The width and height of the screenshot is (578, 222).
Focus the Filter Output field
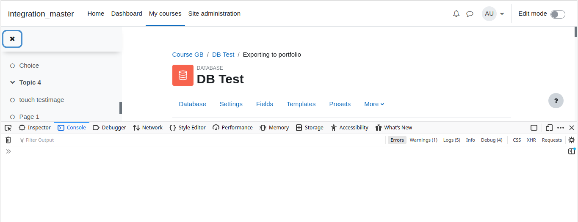click(x=202, y=140)
